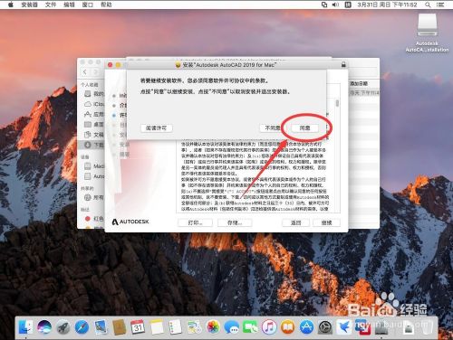Click the Finder back arrow behind the installer
The height and width of the screenshot is (340, 453).
85,72
